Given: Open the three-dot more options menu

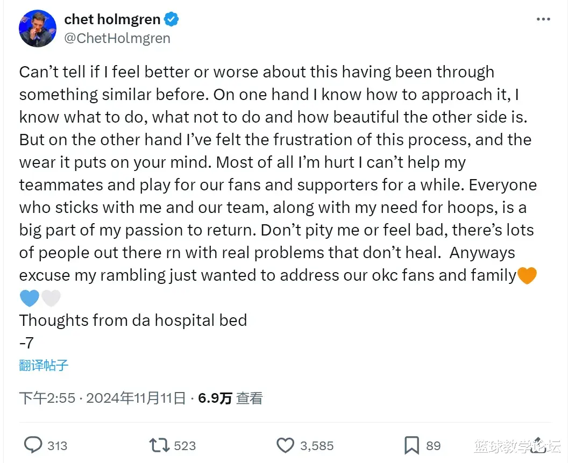Looking at the screenshot, I should coord(543,19).
